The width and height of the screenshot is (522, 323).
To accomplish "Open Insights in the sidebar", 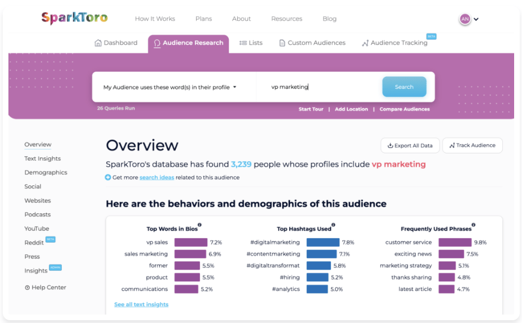I will [35, 271].
